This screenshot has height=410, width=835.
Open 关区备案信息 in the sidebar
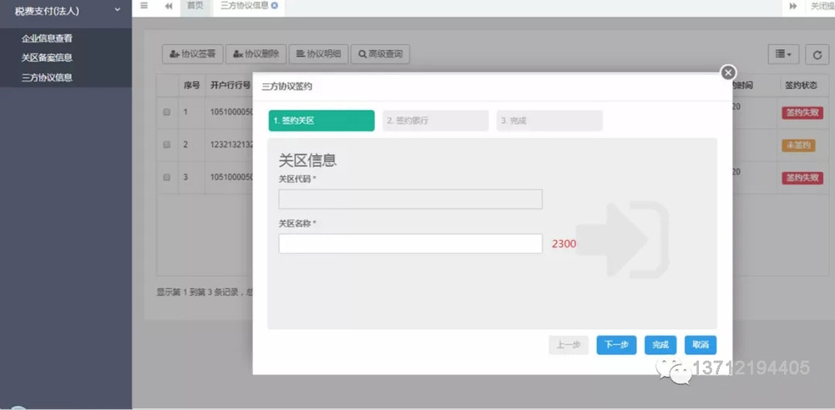(47, 57)
